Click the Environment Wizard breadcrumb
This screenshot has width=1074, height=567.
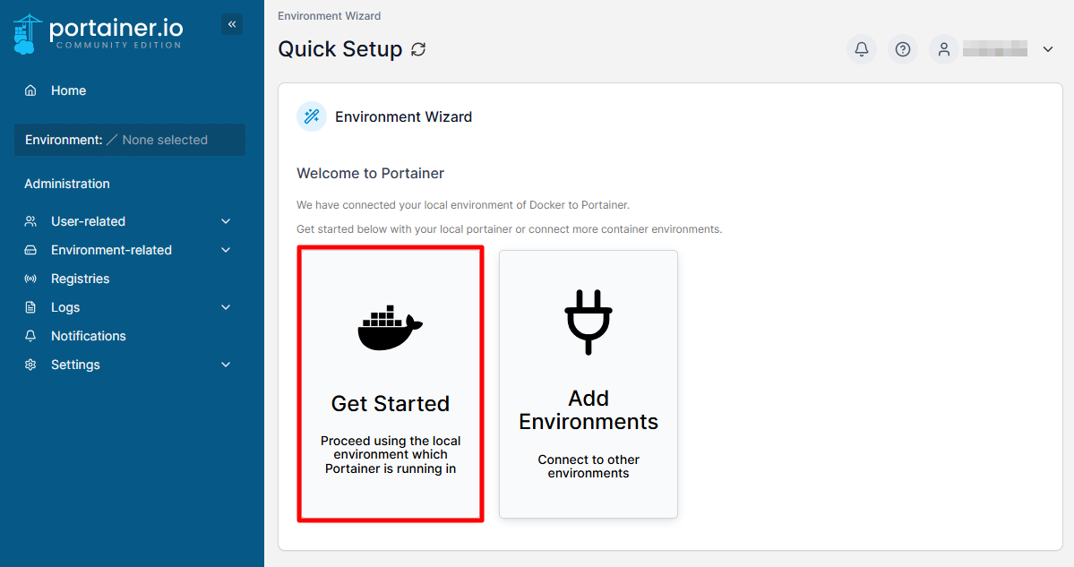click(x=330, y=16)
